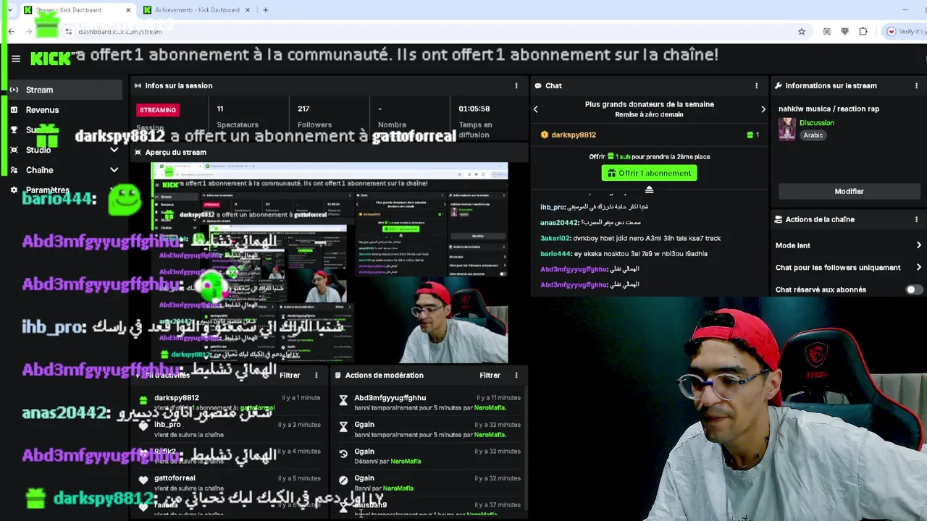Show previous donor leaderboard with left arrow

[536, 109]
